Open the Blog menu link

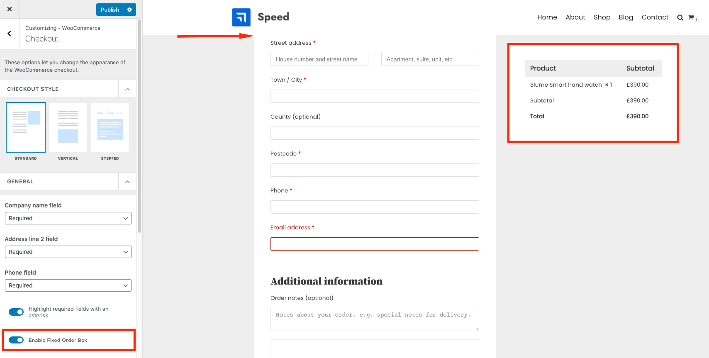[x=626, y=17]
